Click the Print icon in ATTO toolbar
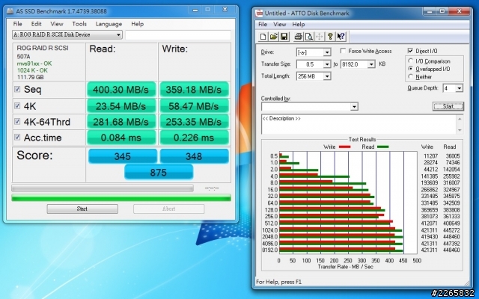This screenshot has height=299, width=479. (x=298, y=37)
